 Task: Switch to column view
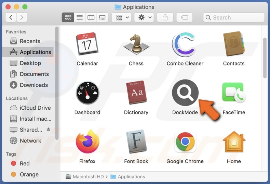(91, 17)
